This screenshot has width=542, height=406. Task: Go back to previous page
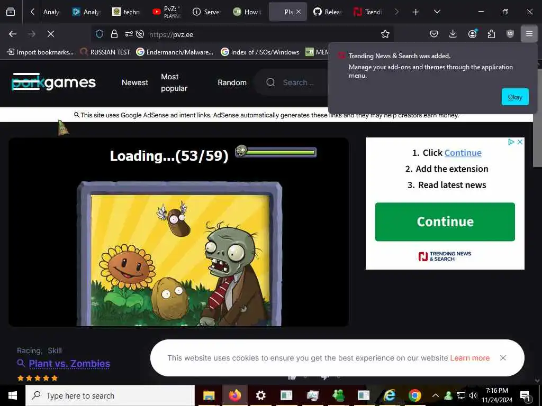click(x=13, y=34)
